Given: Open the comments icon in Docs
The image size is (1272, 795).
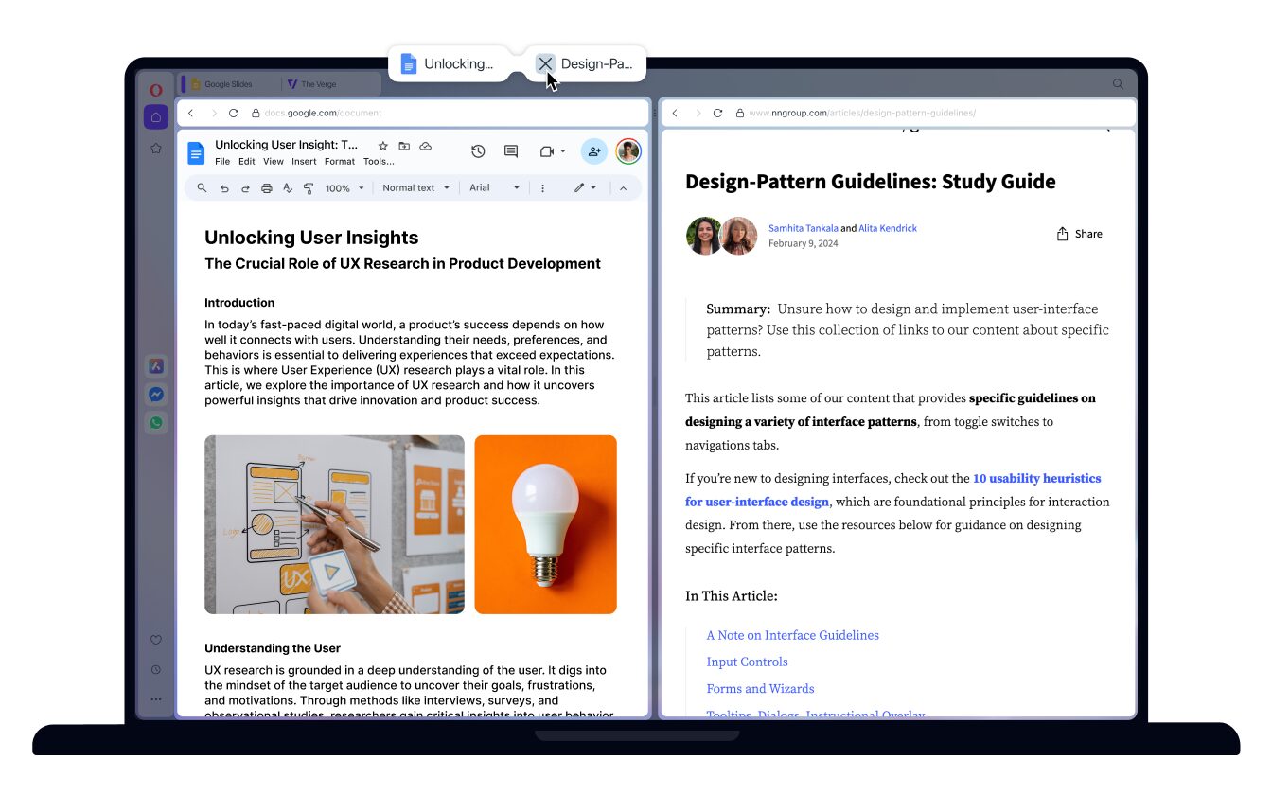Looking at the screenshot, I should [x=511, y=151].
